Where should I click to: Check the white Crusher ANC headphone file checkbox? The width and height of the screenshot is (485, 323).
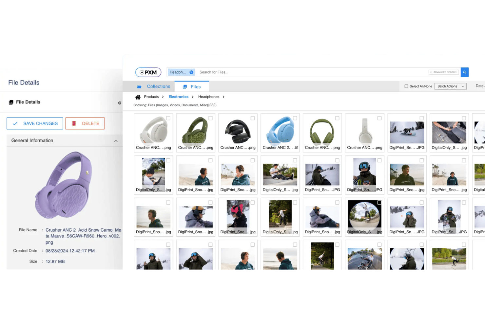[168, 118]
